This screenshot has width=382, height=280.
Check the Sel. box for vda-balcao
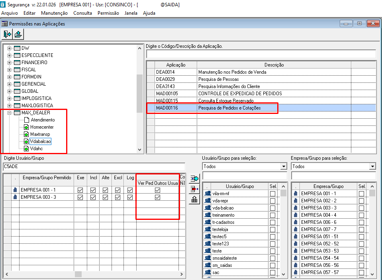coord(272,208)
